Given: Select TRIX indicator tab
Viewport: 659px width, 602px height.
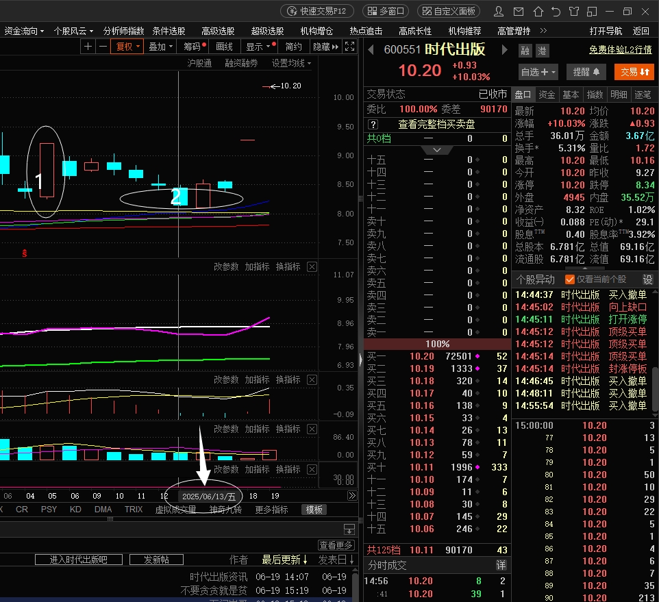Looking at the screenshot, I should 133,509.
